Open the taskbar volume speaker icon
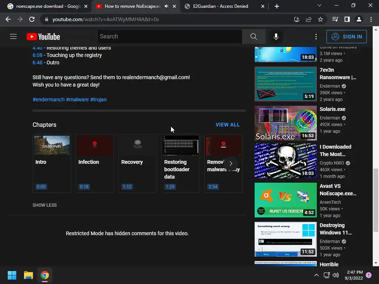This screenshot has width=379, height=284. [336, 275]
